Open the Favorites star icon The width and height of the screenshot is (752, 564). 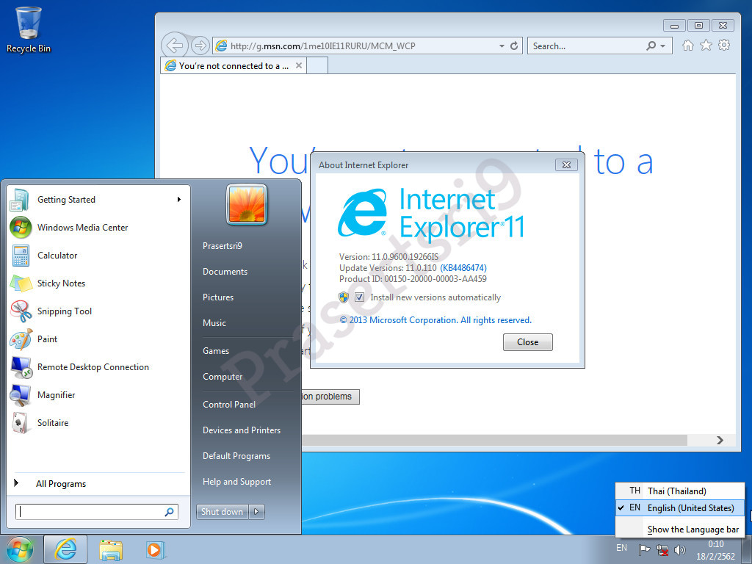706,46
